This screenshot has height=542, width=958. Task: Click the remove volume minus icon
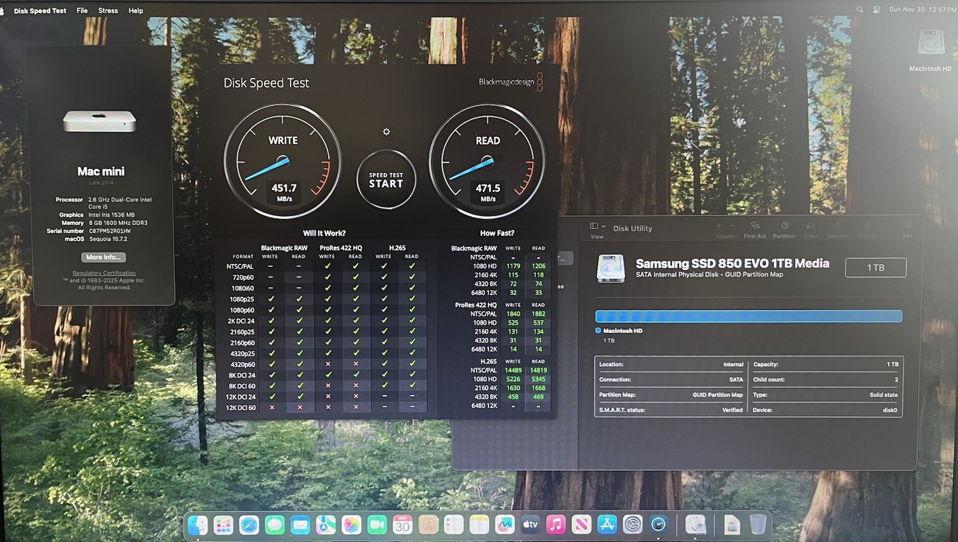pyautogui.click(x=732, y=226)
